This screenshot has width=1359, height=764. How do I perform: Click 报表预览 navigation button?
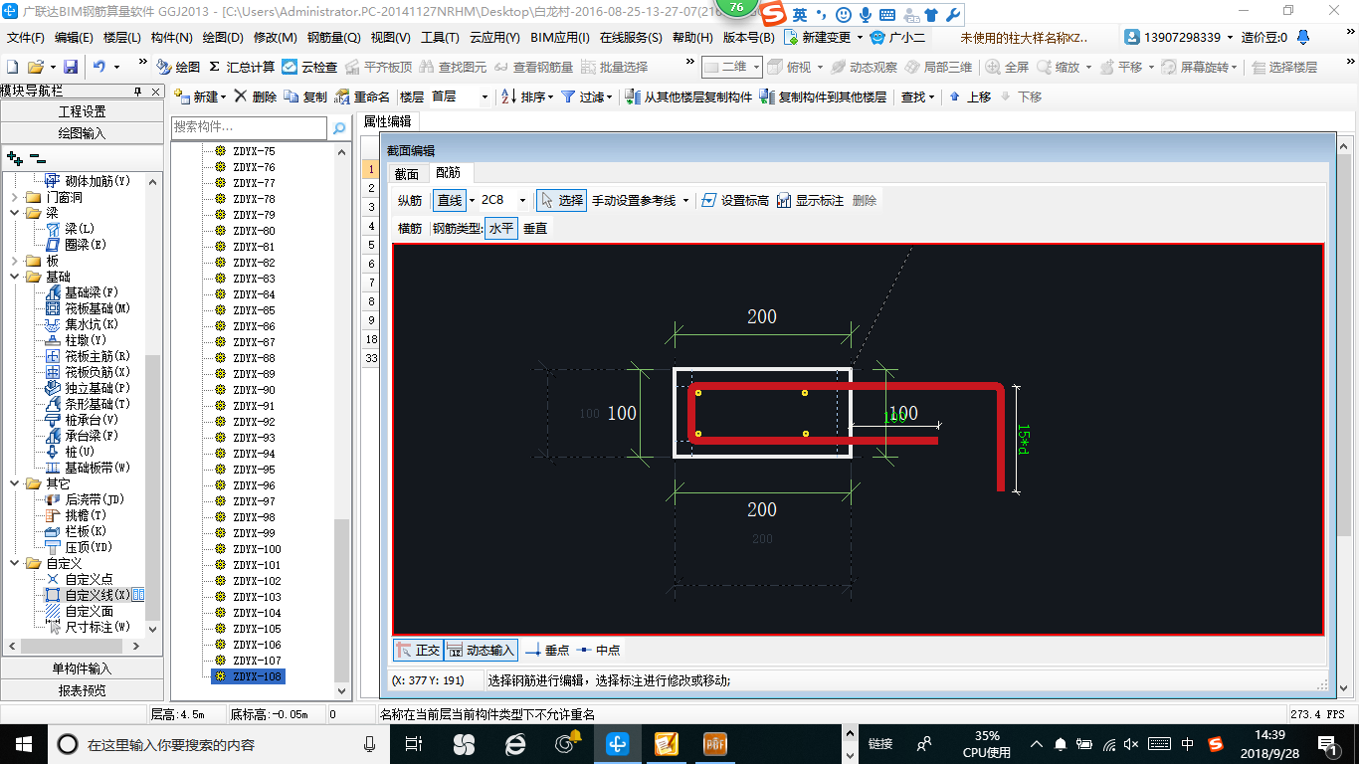pos(82,690)
